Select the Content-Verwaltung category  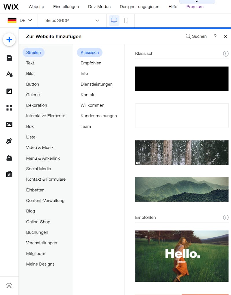[45, 201]
